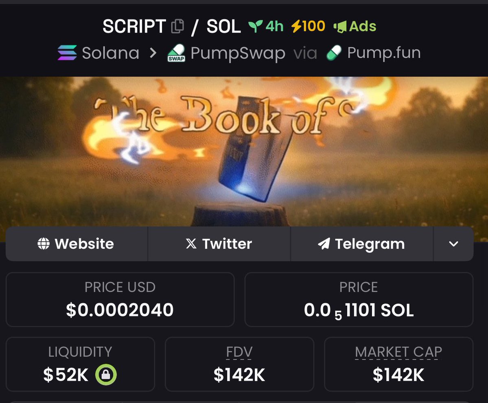Click the megaphone Ads icon
This screenshot has height=403, width=488.
[340, 26]
